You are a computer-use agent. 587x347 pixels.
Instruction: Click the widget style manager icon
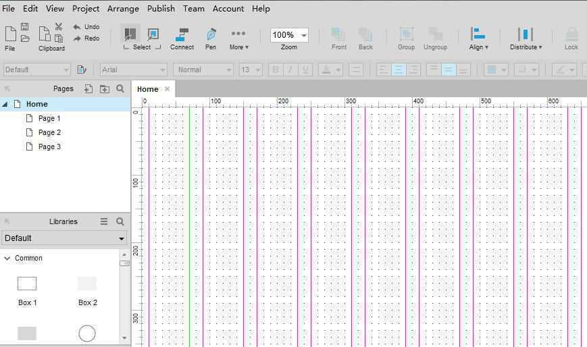[81, 70]
